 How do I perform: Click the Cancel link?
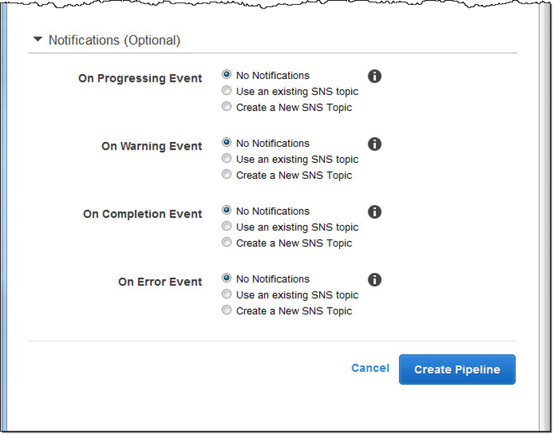pos(370,369)
